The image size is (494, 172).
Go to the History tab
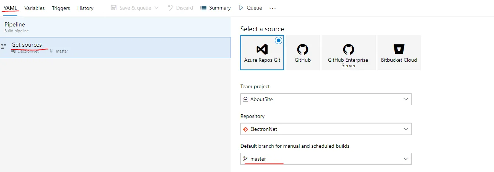[85, 8]
